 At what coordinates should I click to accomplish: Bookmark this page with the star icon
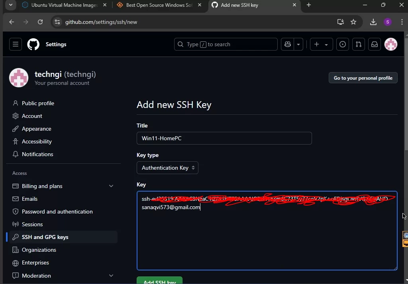coord(353,22)
